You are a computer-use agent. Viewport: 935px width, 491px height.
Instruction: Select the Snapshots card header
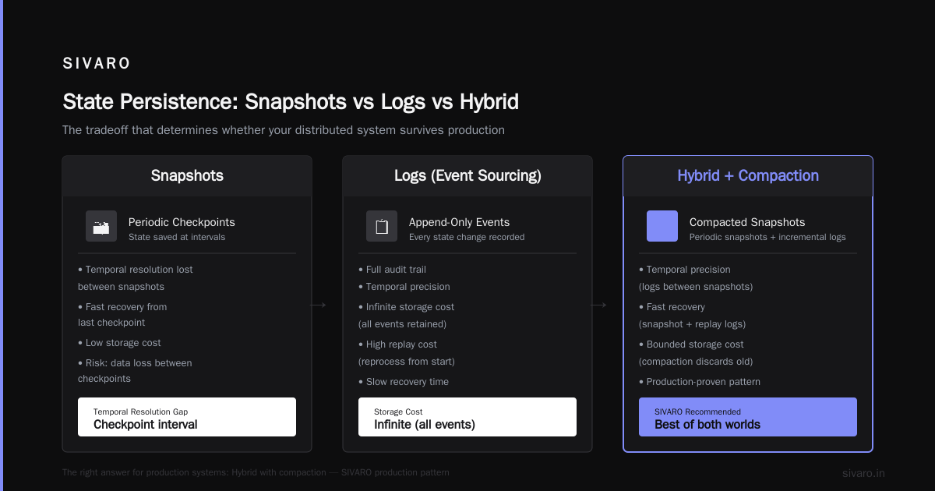(187, 176)
